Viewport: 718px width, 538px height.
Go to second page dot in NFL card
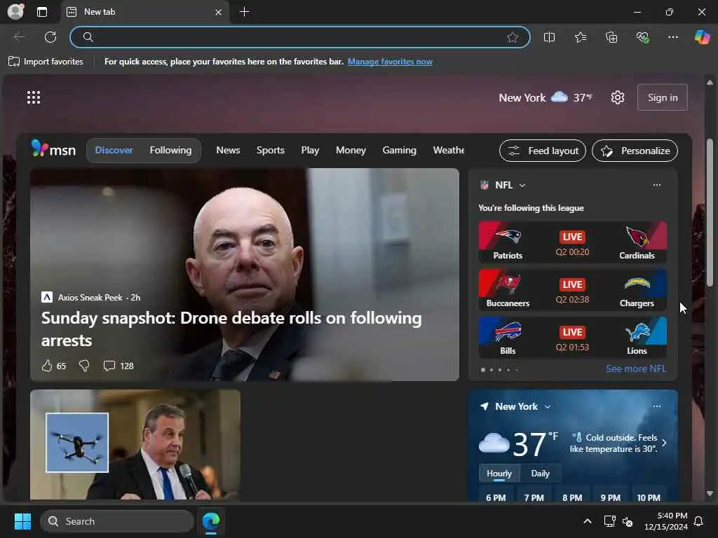point(492,370)
